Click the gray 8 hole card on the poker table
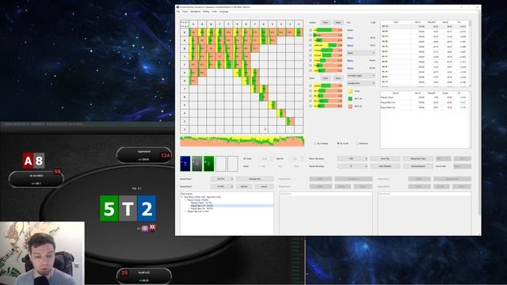This screenshot has width=507, height=285. (x=39, y=161)
